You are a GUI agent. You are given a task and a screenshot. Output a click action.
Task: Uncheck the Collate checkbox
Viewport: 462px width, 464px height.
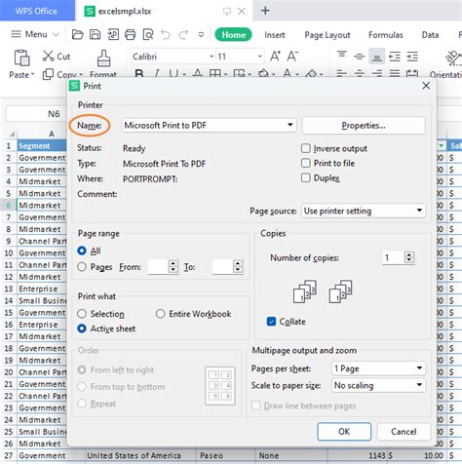tap(271, 322)
